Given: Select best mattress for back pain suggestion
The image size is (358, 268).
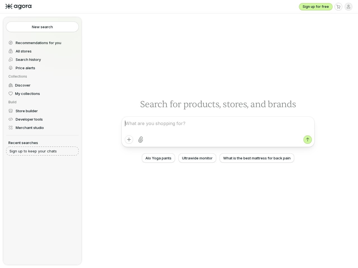Looking at the screenshot, I should [257, 158].
